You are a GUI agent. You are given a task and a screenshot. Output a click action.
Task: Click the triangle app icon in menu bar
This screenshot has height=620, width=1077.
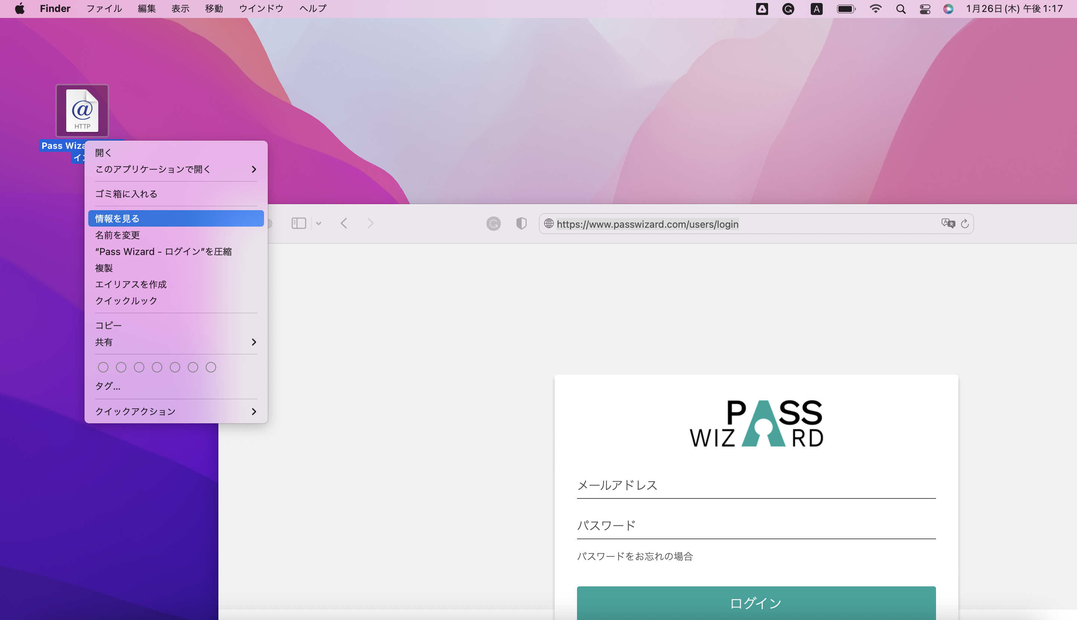pyautogui.click(x=762, y=9)
